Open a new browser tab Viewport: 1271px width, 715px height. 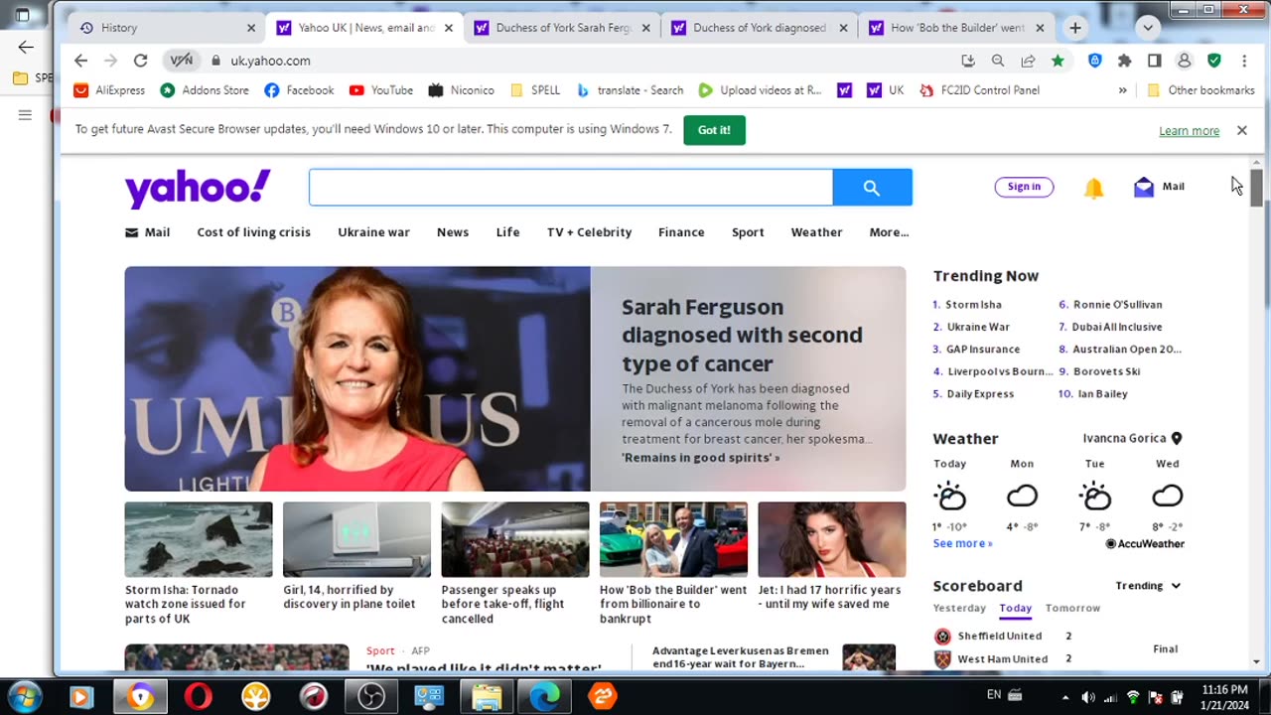[x=1074, y=28]
